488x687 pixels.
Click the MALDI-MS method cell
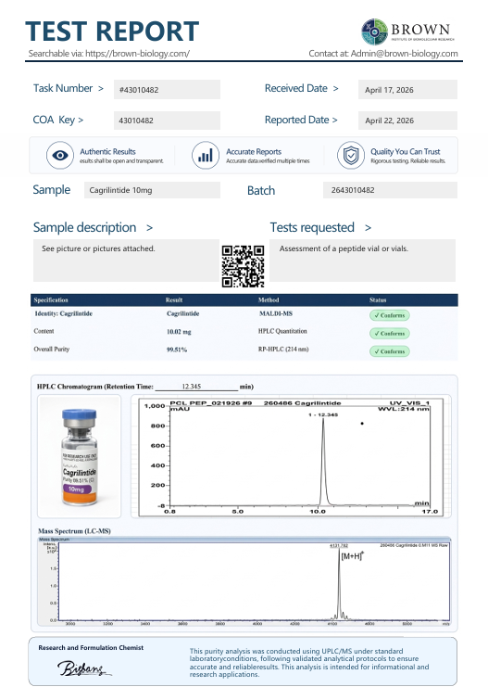coord(276,313)
